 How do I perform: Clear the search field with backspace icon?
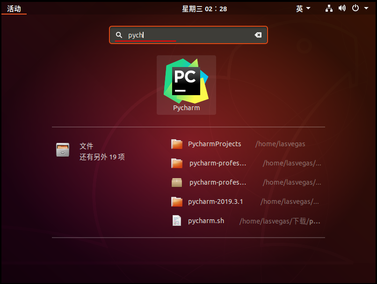pyautogui.click(x=258, y=35)
